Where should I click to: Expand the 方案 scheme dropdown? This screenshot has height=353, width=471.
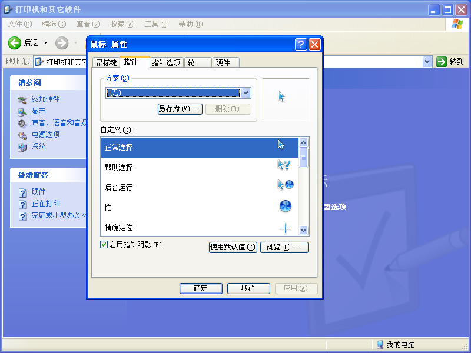click(x=246, y=93)
